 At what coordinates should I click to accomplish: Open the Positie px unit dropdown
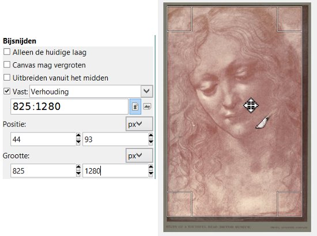pyautogui.click(x=139, y=124)
